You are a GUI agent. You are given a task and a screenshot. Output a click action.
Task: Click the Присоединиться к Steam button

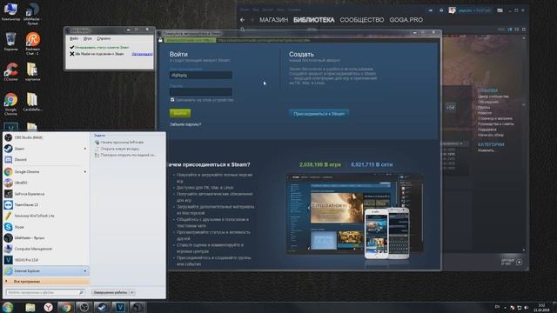pos(319,114)
